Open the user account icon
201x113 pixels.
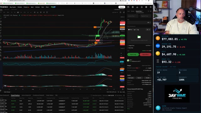tap(133, 7)
